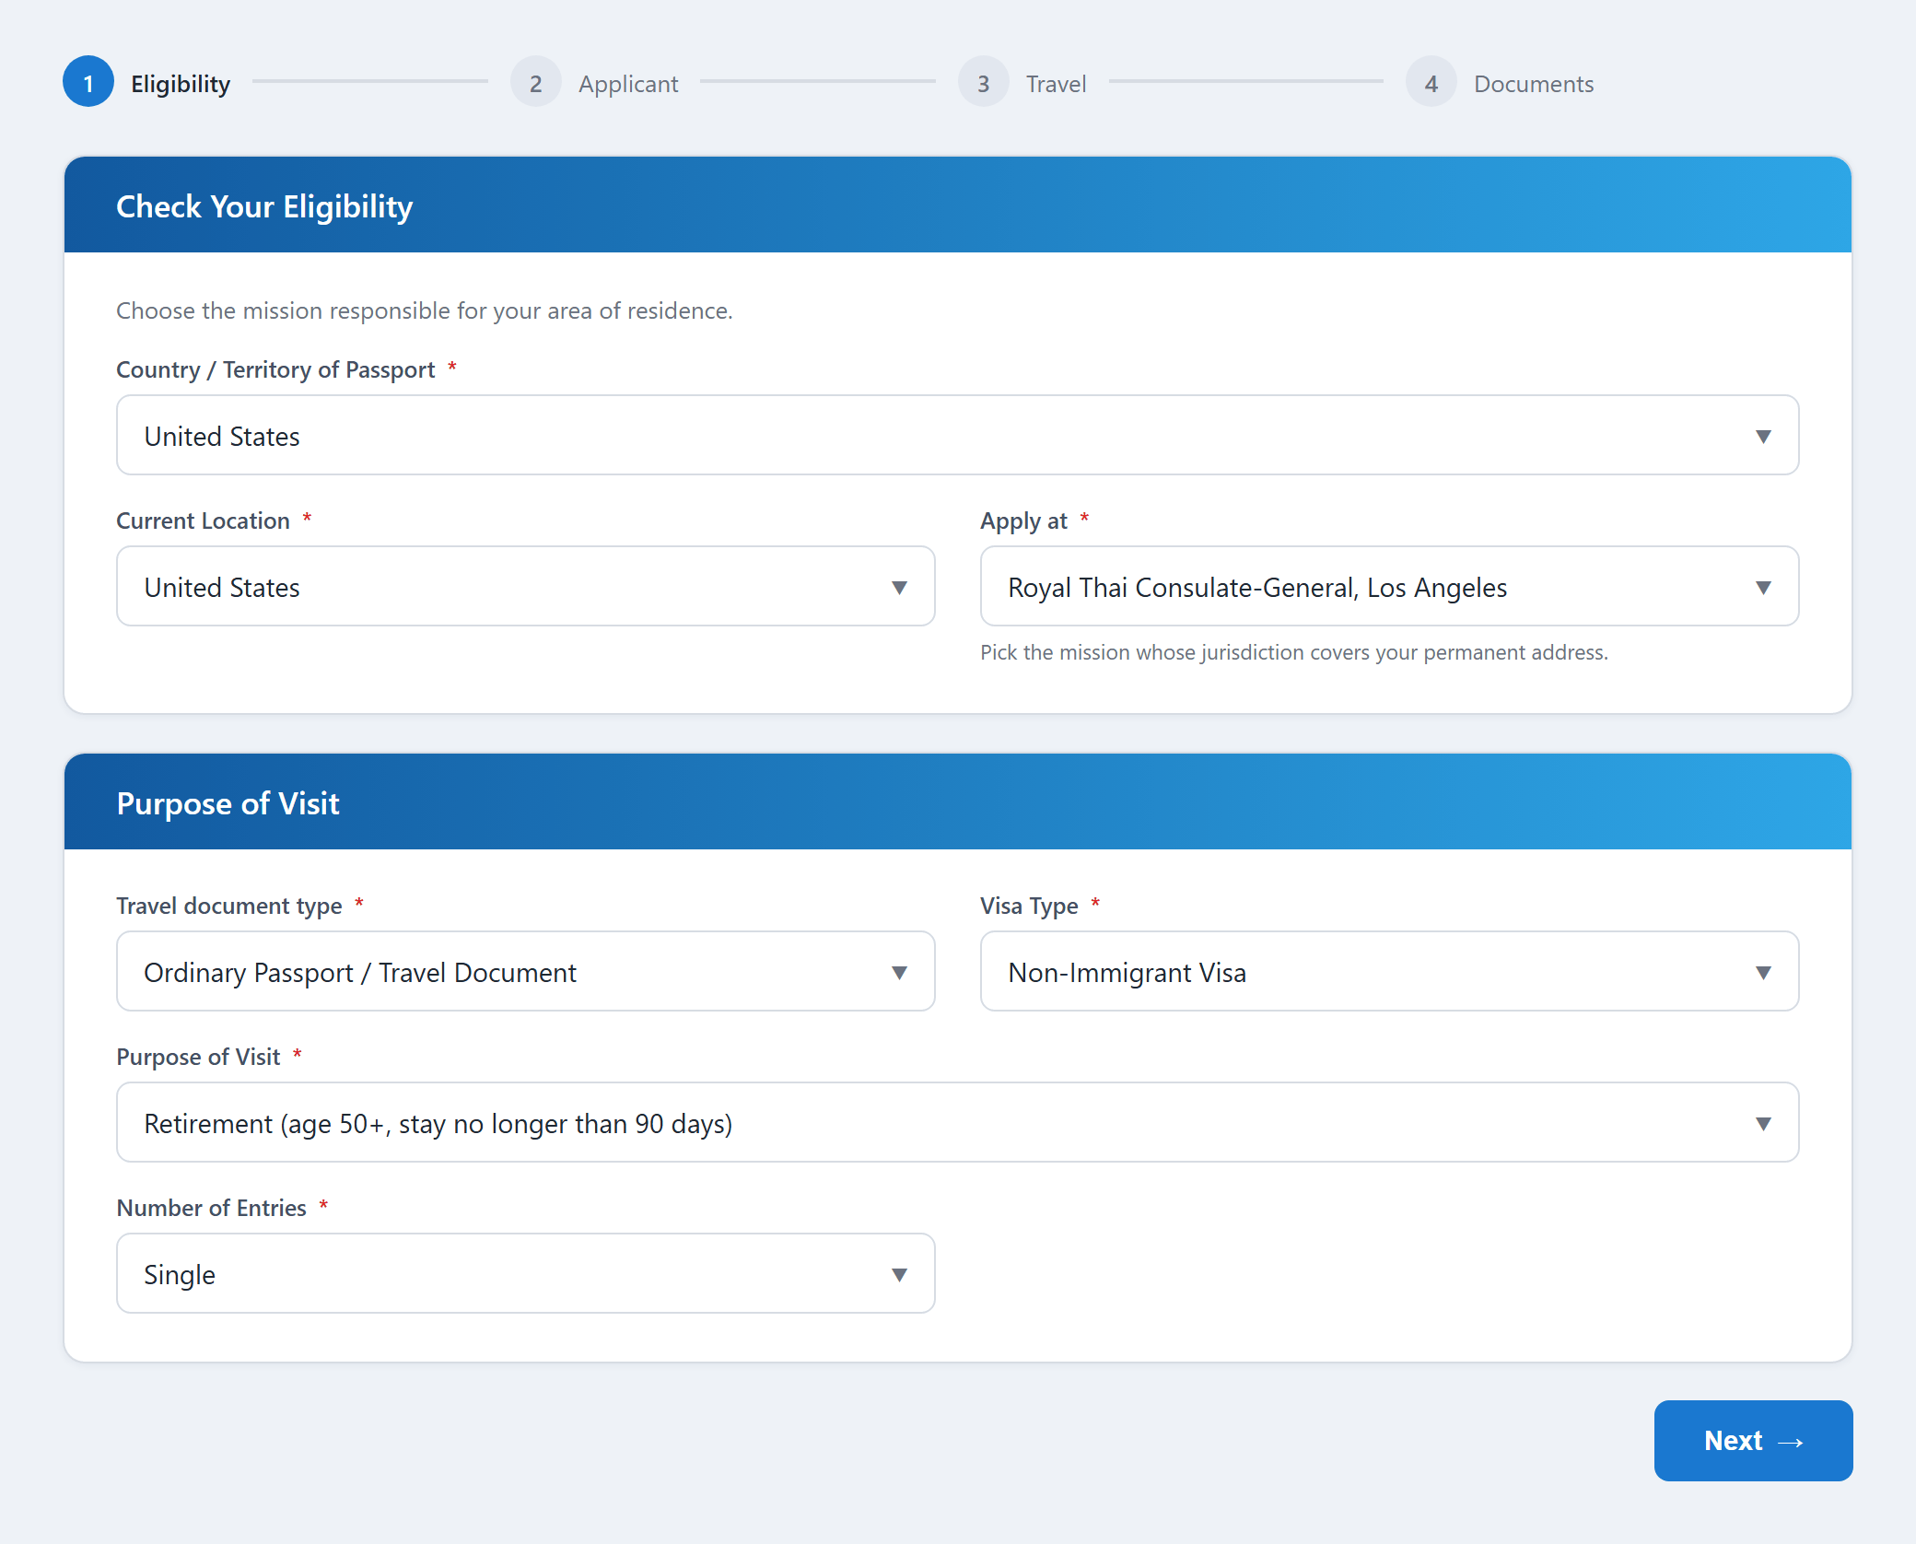Click the Documents step label
1916x1544 pixels.
(1534, 84)
